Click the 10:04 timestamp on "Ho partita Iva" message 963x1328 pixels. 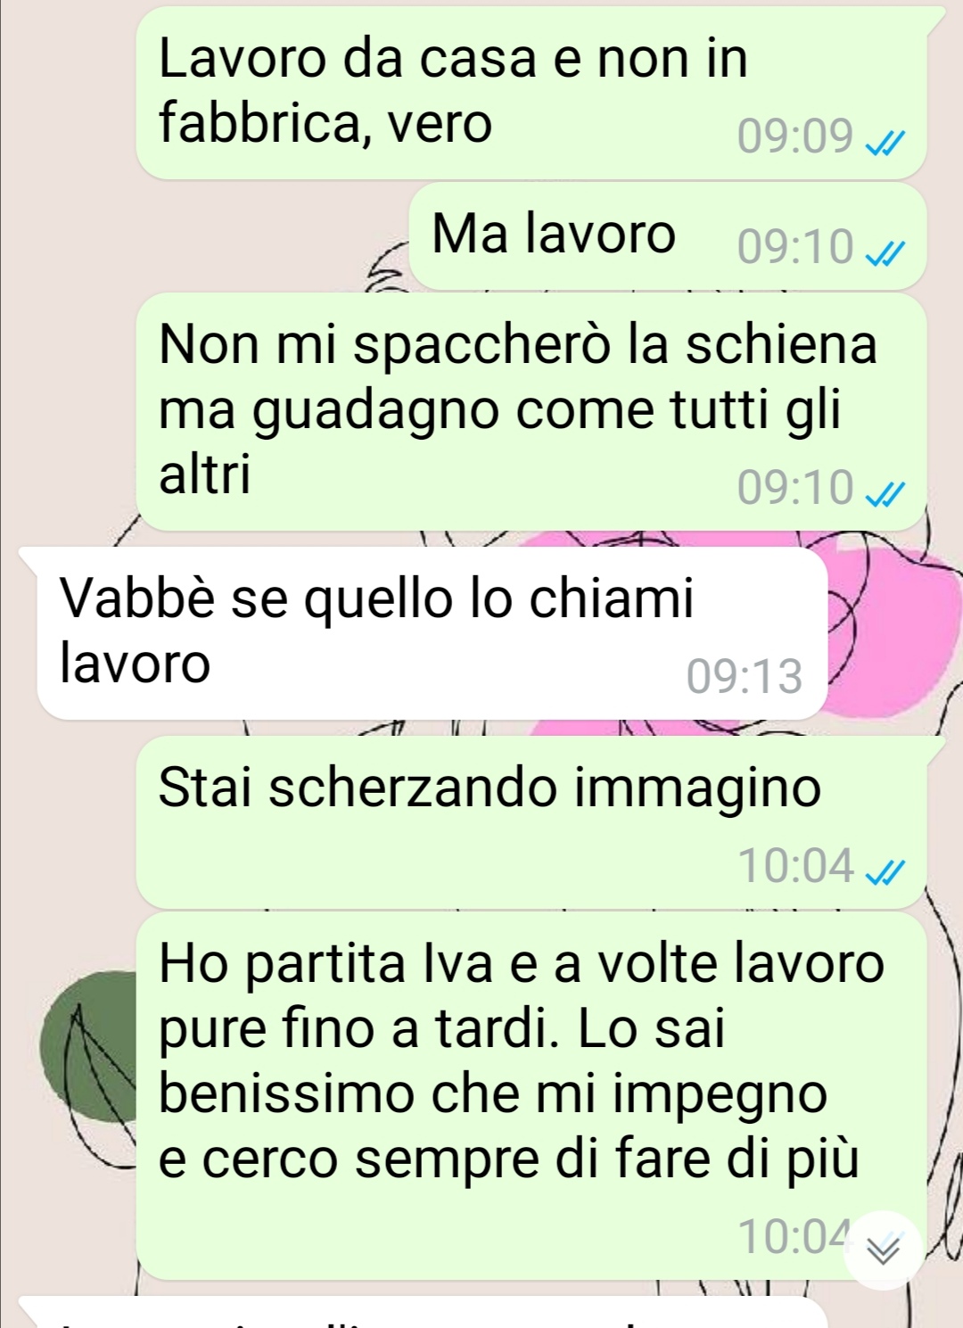tap(792, 1236)
